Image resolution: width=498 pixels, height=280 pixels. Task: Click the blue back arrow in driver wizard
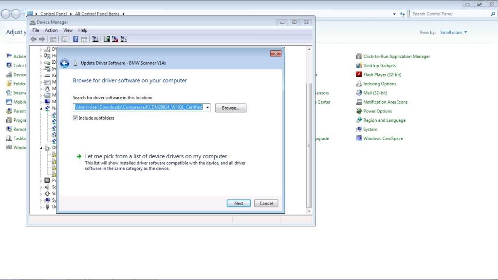click(65, 63)
